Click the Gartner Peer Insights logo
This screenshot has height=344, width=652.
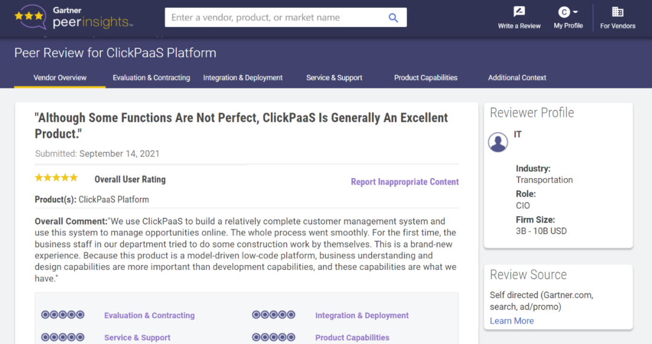tap(74, 18)
